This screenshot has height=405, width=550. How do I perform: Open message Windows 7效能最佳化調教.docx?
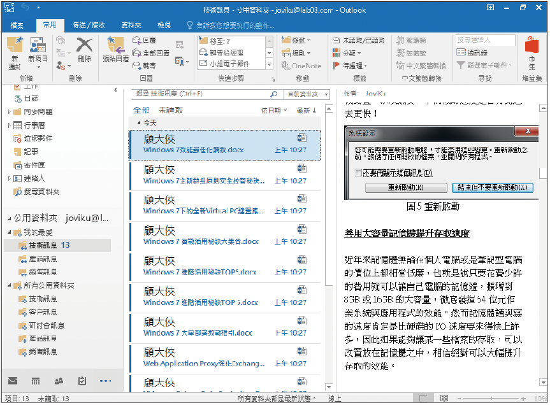coord(225,145)
